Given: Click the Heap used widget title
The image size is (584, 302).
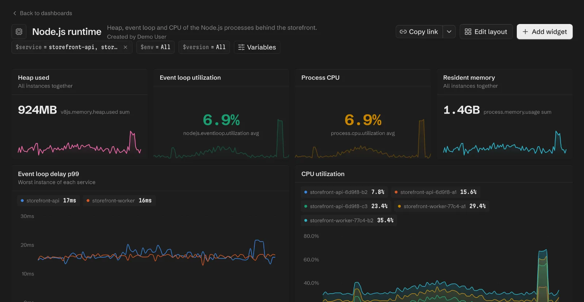Looking at the screenshot, I should tap(34, 78).
